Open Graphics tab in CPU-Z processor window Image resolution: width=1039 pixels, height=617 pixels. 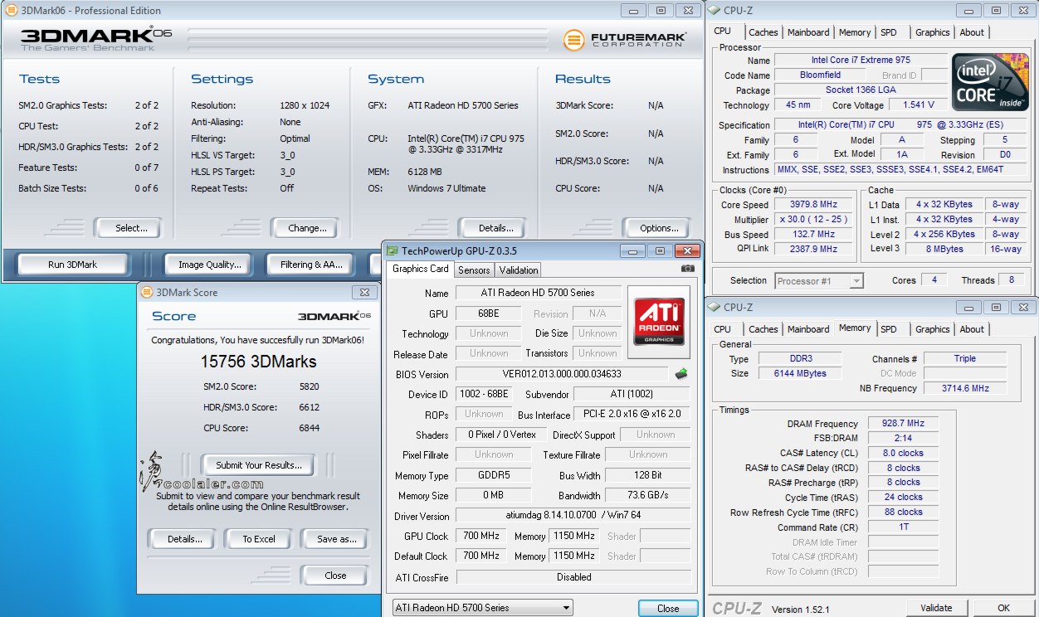[x=933, y=32]
